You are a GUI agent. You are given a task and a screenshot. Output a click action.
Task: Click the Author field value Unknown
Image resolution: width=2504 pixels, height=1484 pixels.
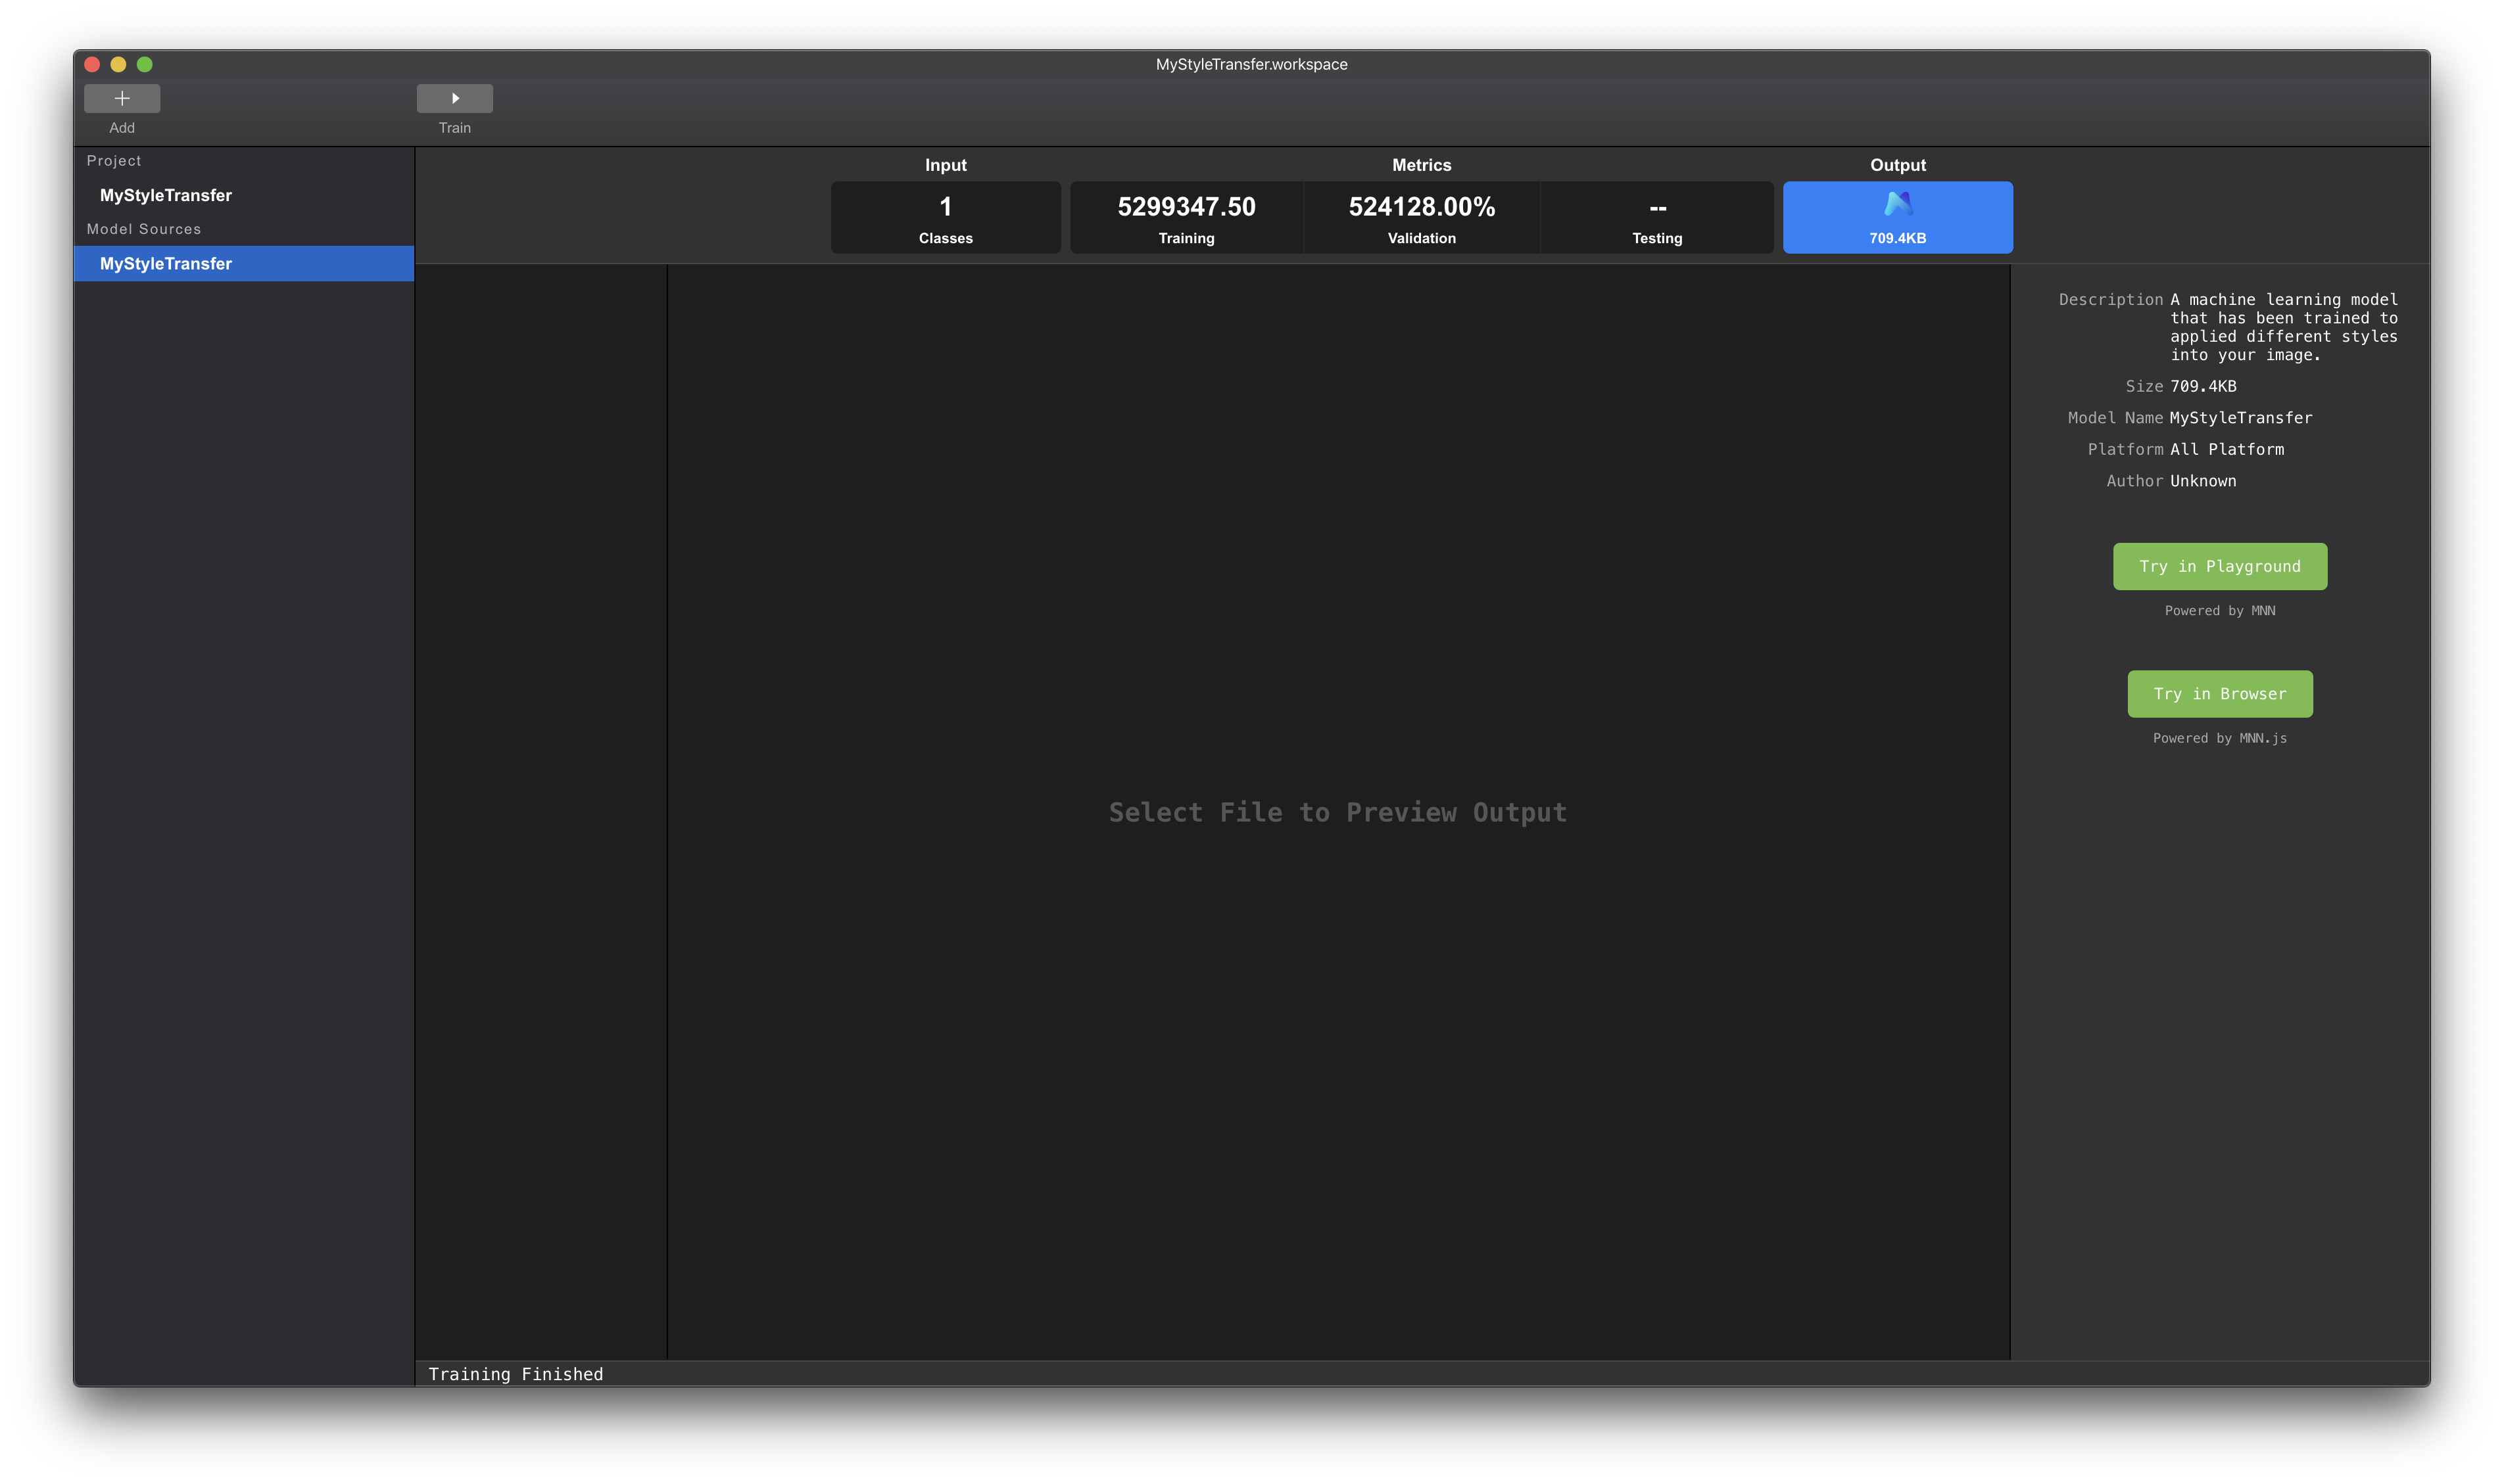2203,481
